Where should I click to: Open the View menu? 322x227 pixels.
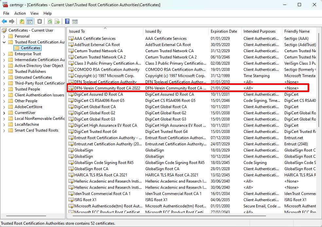(34, 13)
